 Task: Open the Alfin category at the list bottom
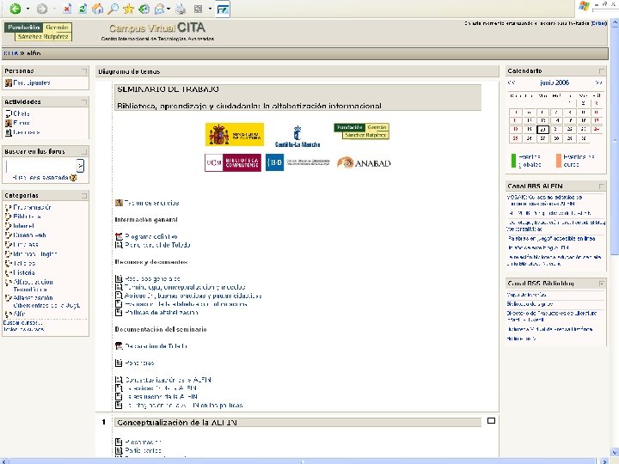(19, 314)
